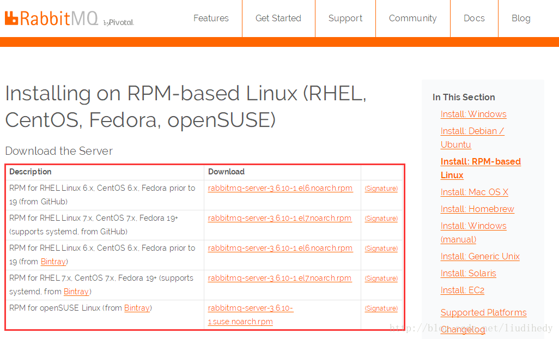This screenshot has width=559, height=339.
Task: Open Signature for RHEL 7.x GitHub row
Action: pos(381,219)
